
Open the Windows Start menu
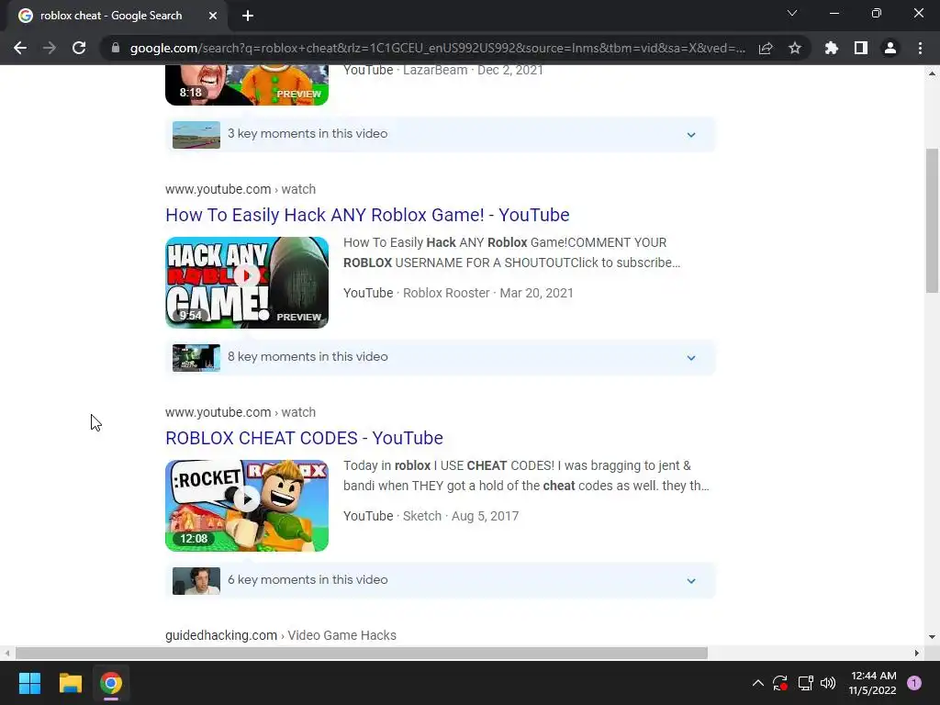[29, 683]
